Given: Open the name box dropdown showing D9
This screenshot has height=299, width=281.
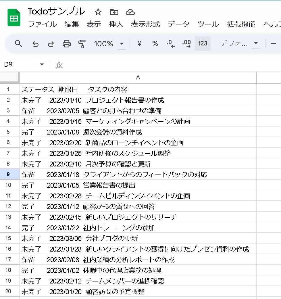Looking at the screenshot, I should [x=42, y=65].
